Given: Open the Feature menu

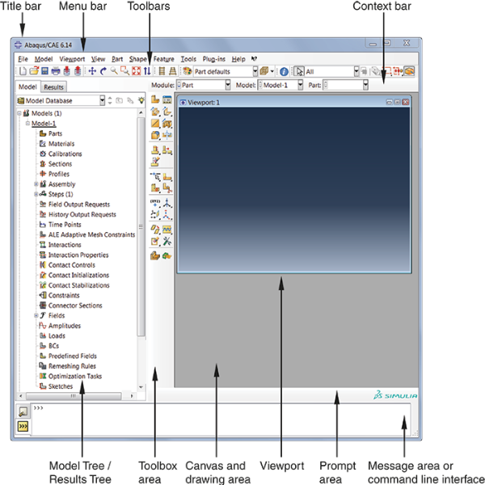Looking at the screenshot, I should pyautogui.click(x=163, y=59).
